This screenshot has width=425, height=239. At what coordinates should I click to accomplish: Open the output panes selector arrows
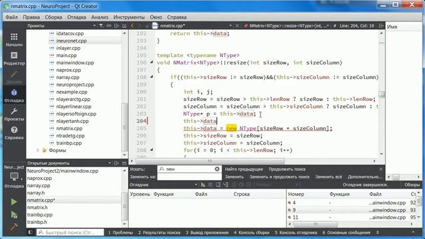tap(378, 232)
